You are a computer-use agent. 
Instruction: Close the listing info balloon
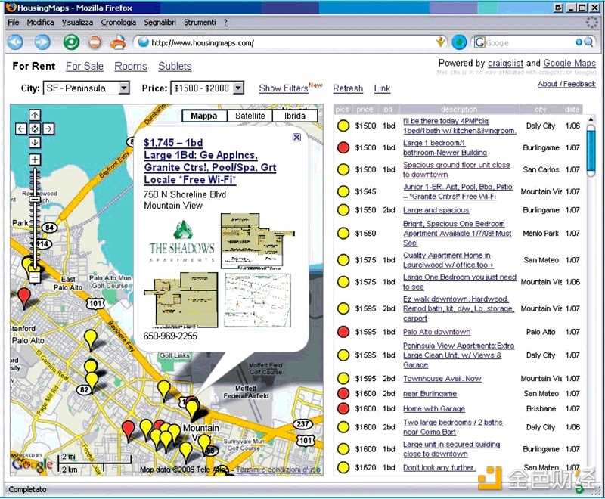[296, 137]
